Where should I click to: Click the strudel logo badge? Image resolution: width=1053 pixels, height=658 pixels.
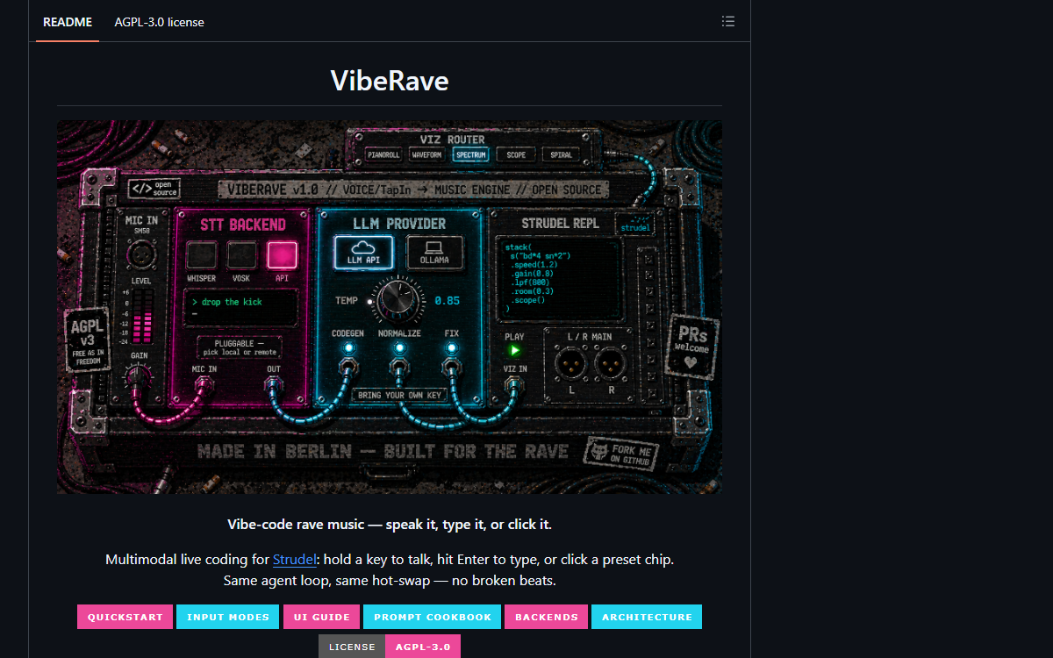(x=635, y=225)
